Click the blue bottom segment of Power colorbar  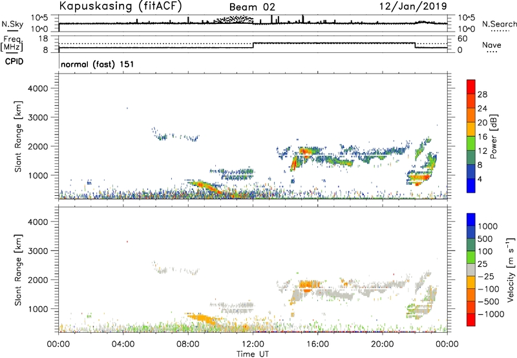point(471,185)
